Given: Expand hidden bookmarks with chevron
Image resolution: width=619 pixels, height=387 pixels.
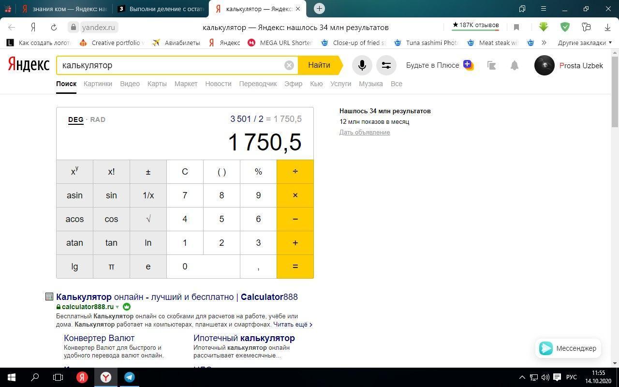Looking at the screenshot, I should (x=544, y=43).
